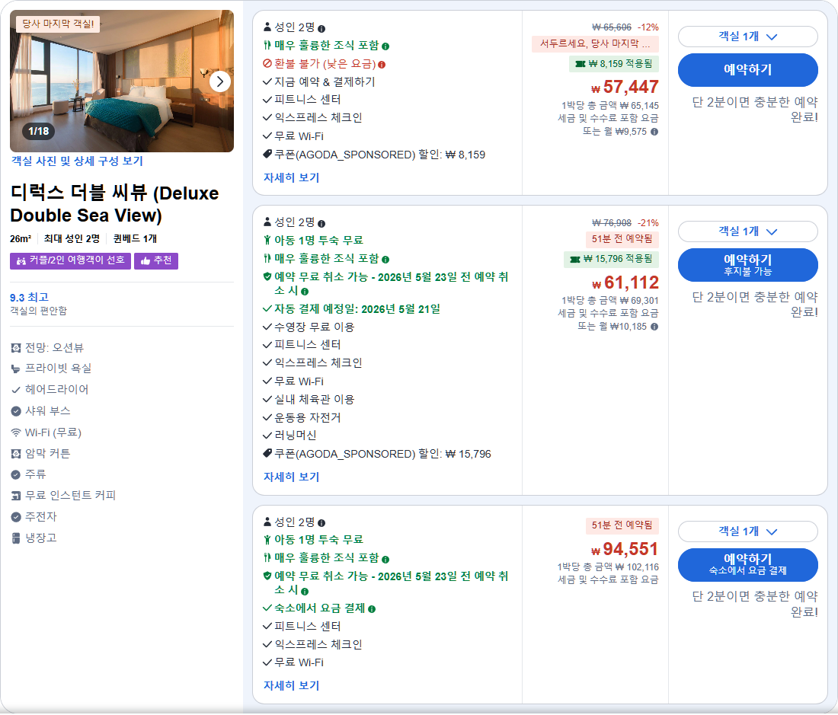Click the thumbs-up 추천 badge
This screenshot has height=715, width=838.
[156, 260]
